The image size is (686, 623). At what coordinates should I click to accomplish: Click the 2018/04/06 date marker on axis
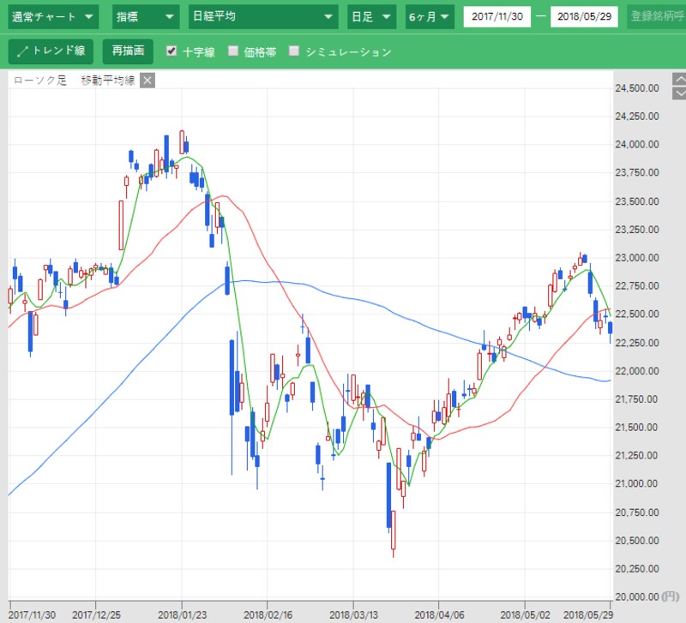[x=439, y=614]
